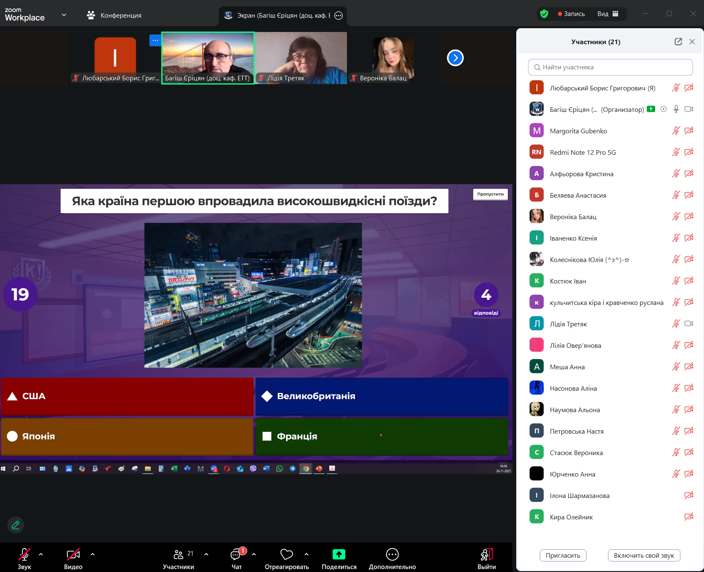Expand audio options arrow next to Sound

pos(41,554)
